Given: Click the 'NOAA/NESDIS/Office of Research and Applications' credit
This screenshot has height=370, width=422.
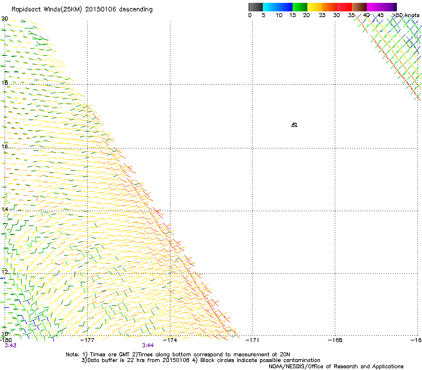Looking at the screenshot, I should (336, 367).
